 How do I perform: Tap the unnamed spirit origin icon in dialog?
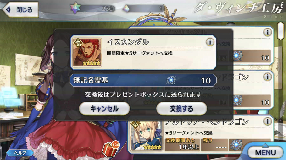pos(171,80)
